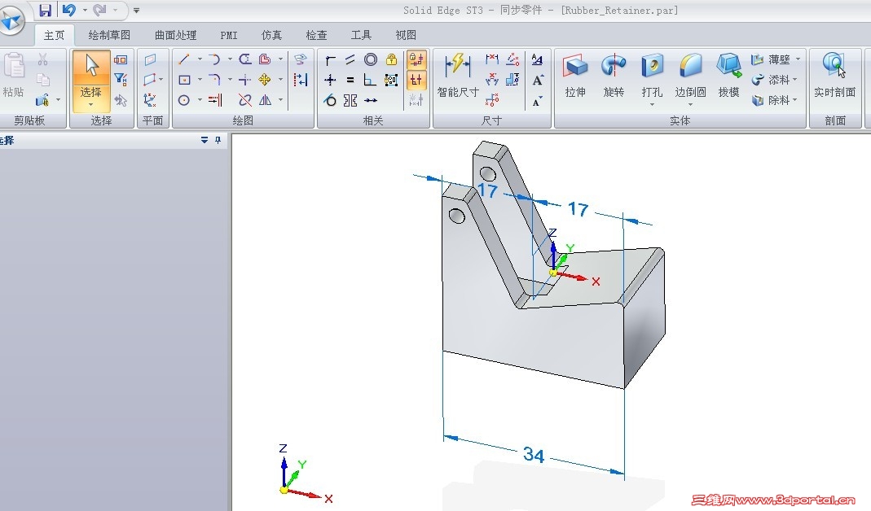Open the 检查 ribbon tab
This screenshot has width=871, height=511.
pyautogui.click(x=317, y=35)
